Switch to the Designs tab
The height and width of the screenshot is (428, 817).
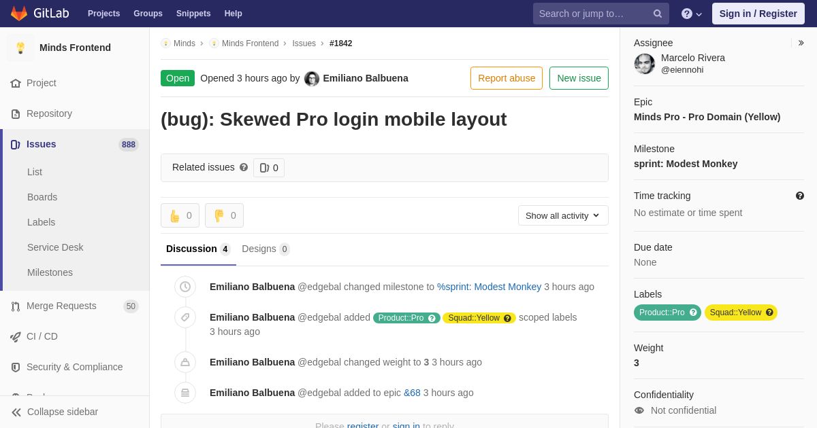pyautogui.click(x=266, y=249)
